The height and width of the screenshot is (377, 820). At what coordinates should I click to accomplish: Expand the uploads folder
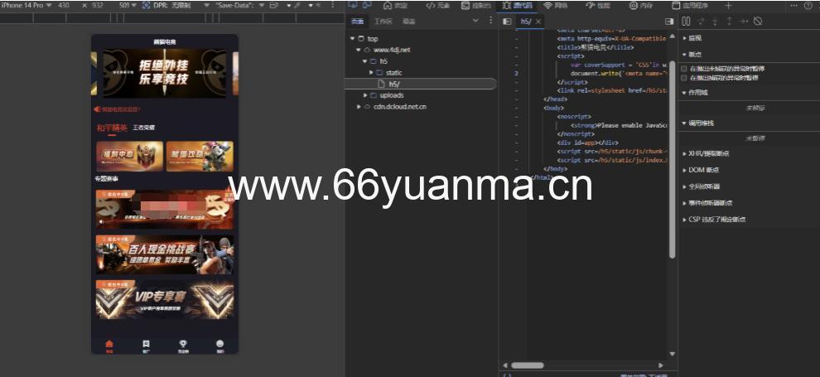365,95
